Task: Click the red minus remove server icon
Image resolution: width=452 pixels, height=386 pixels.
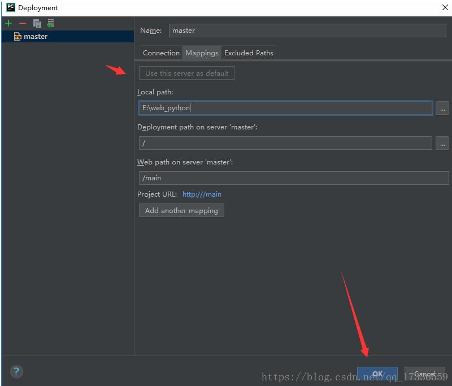Action: [23, 23]
